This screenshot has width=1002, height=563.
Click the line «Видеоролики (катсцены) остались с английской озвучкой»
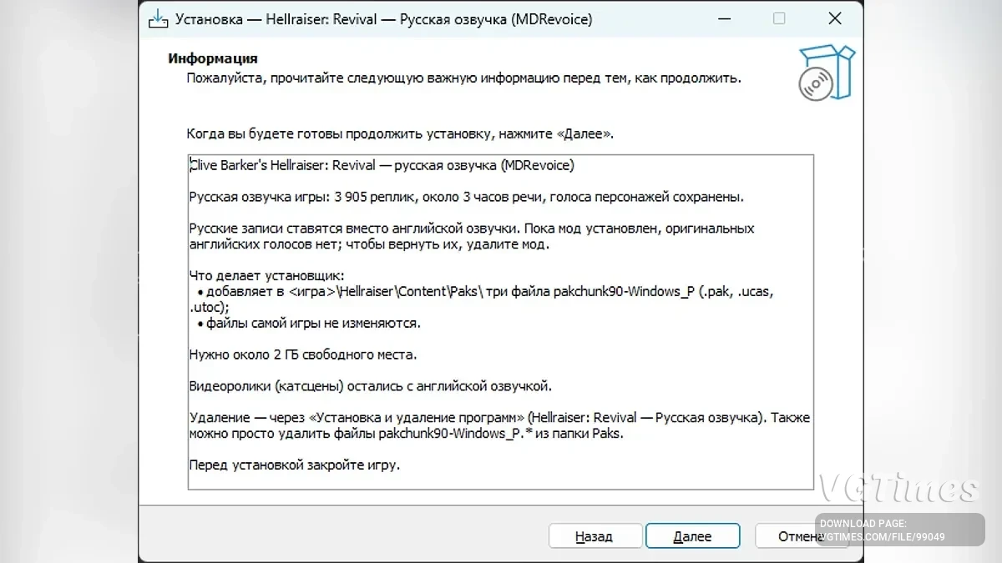coord(371,386)
